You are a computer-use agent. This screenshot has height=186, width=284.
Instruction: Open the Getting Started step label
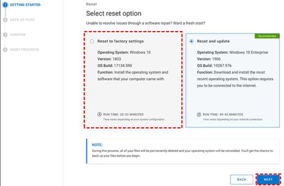pos(25,5)
